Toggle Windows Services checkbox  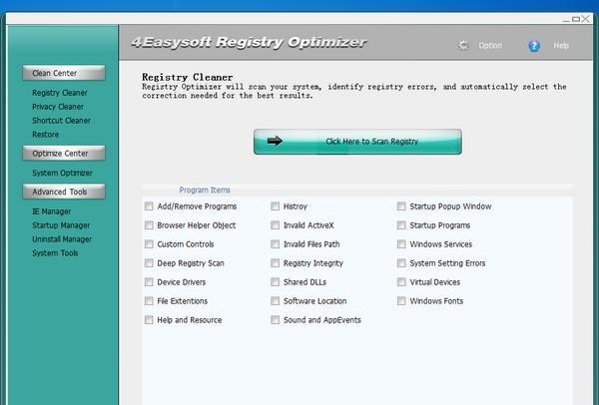(x=401, y=244)
